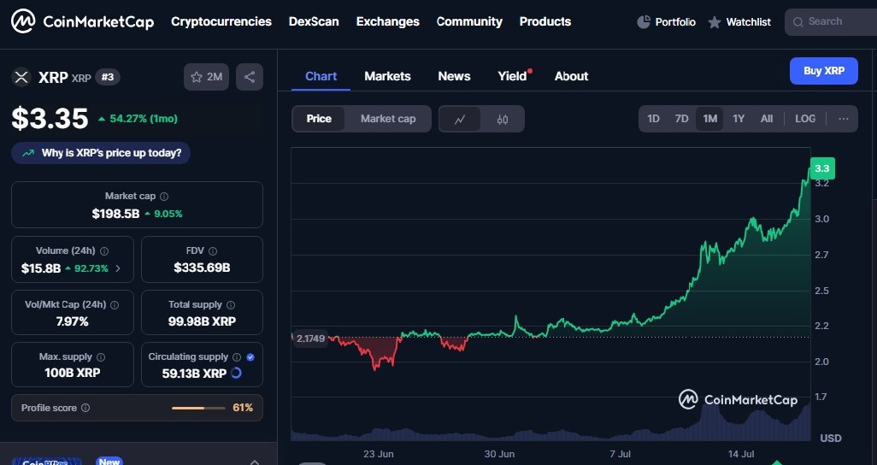Click the 54.27% (1mo) change label

[138, 119]
